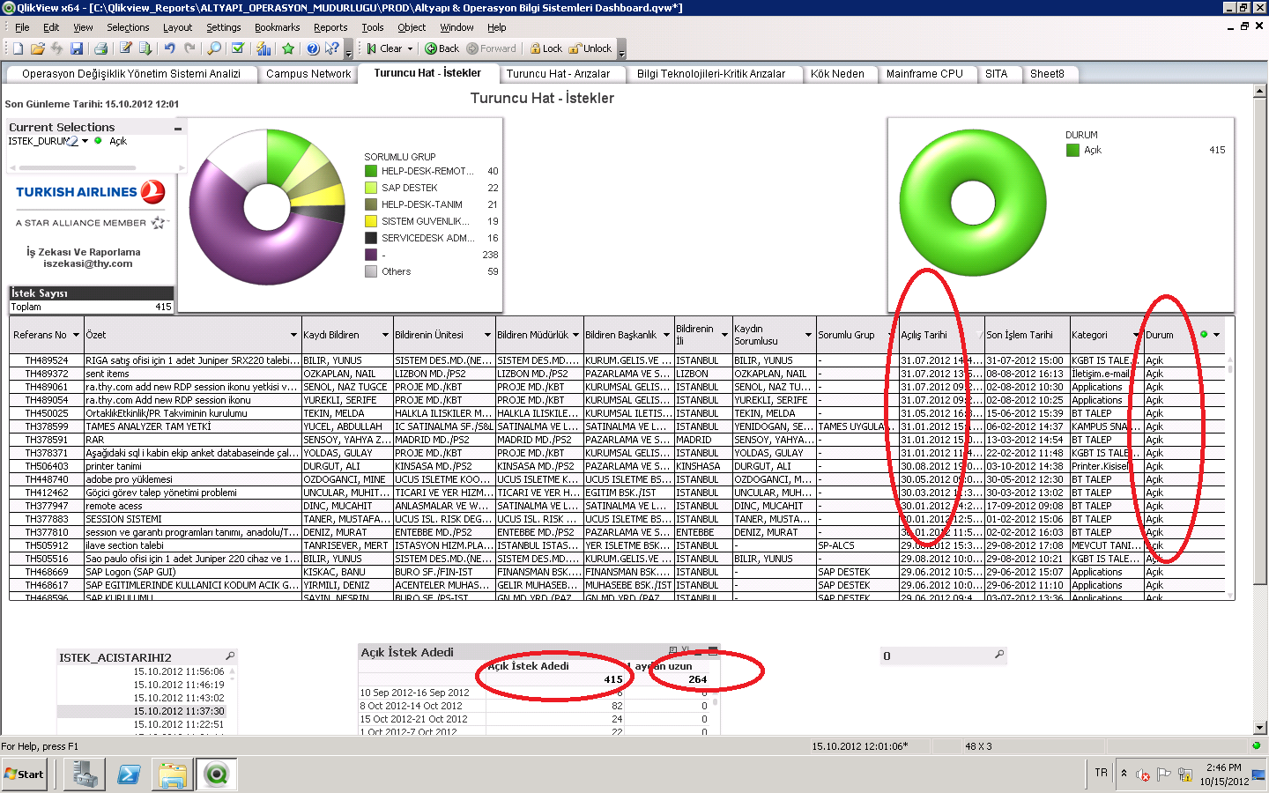Screen dimensions: 1269x793
Task: Open Bildiren Müdürlük column dropdown
Action: 575,335
